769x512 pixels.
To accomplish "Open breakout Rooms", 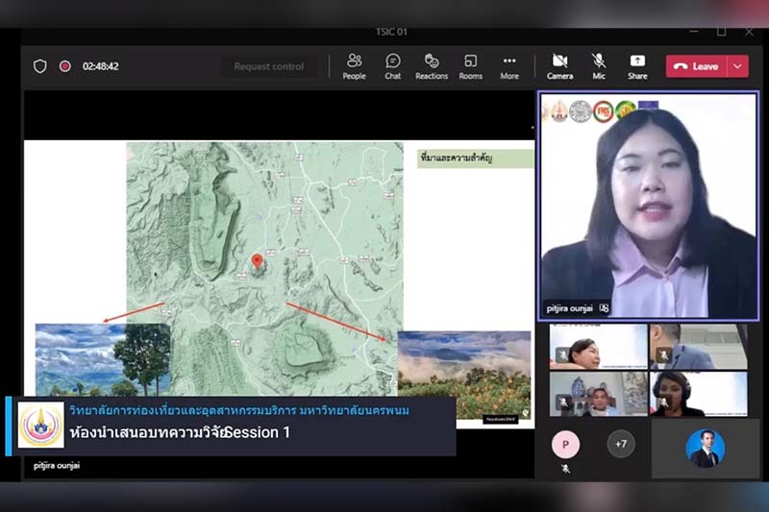I will 470,65.
